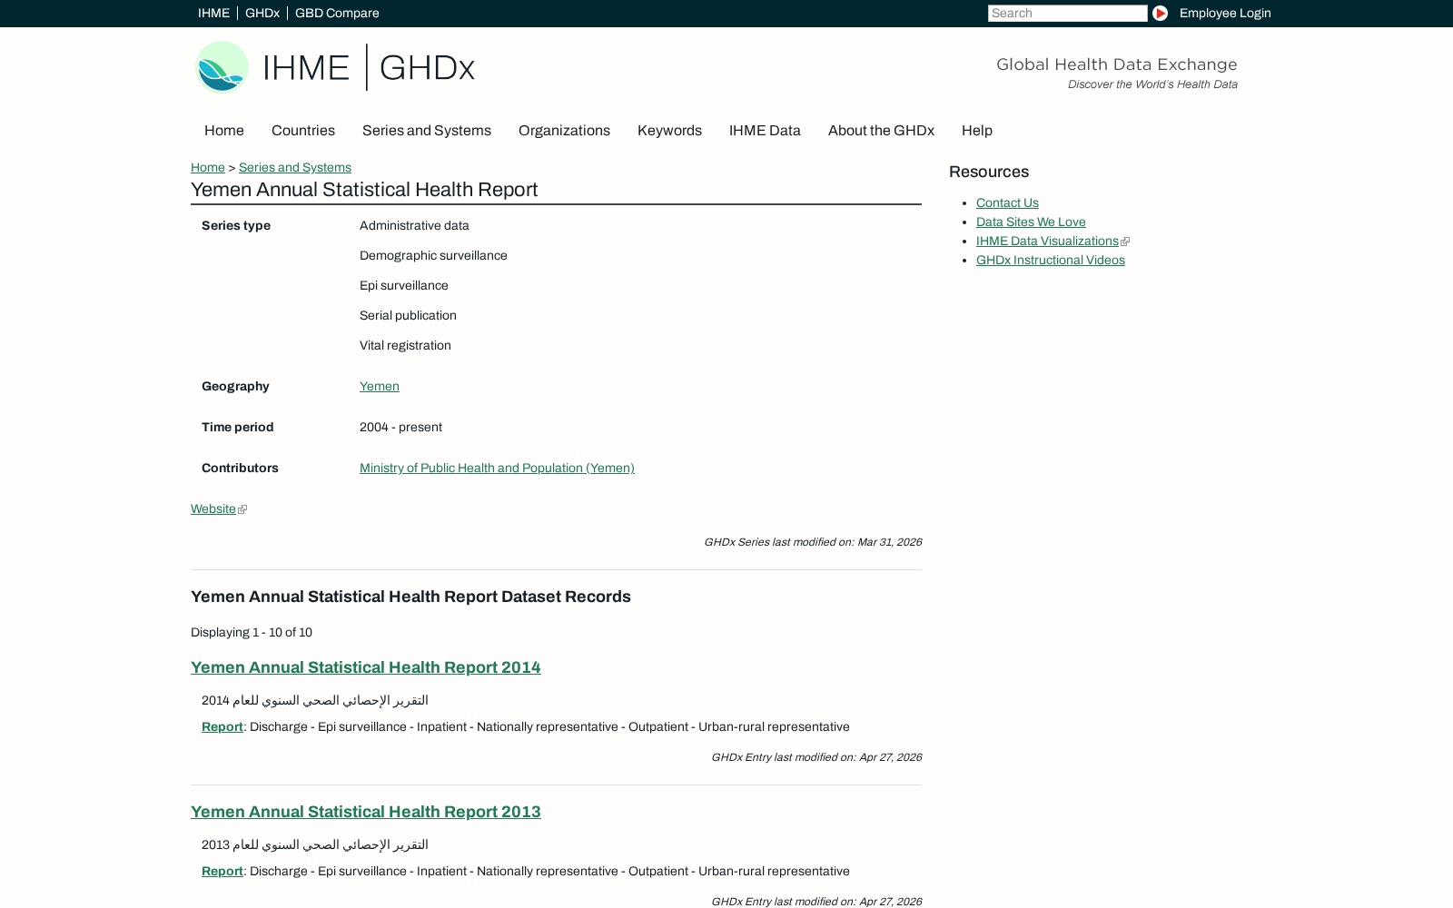Click 'Displaying 1 - 10 of 10' text
This screenshot has height=908, width=1453.
point(252,632)
